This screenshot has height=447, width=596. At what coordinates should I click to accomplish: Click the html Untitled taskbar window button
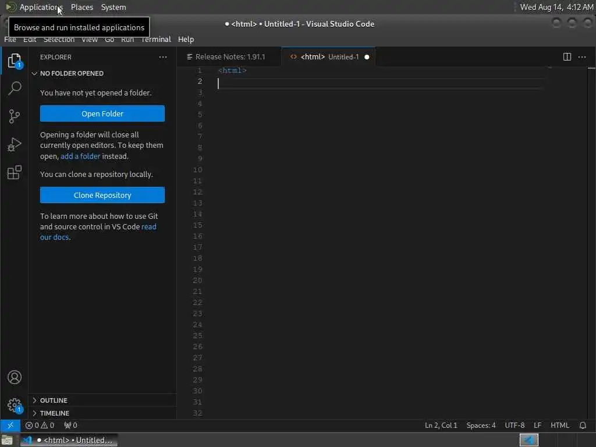pos(69,440)
